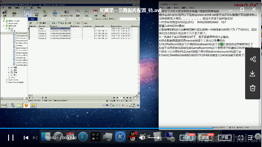Open the 文件 menu in Navicat
262x147 pixels.
coord(3,8)
